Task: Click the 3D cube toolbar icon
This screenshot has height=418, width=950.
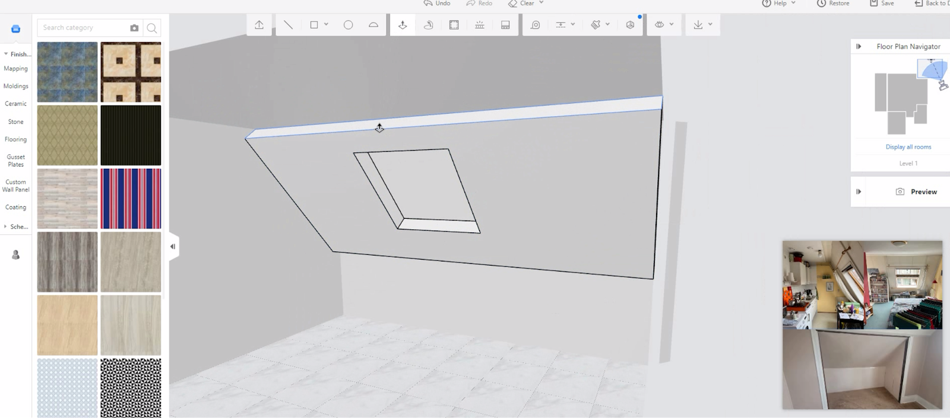Action: pos(630,25)
